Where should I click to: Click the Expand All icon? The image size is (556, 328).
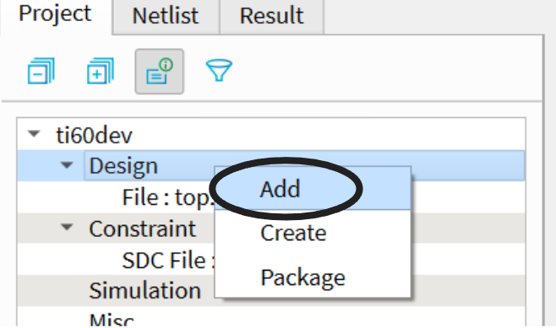pos(101,71)
